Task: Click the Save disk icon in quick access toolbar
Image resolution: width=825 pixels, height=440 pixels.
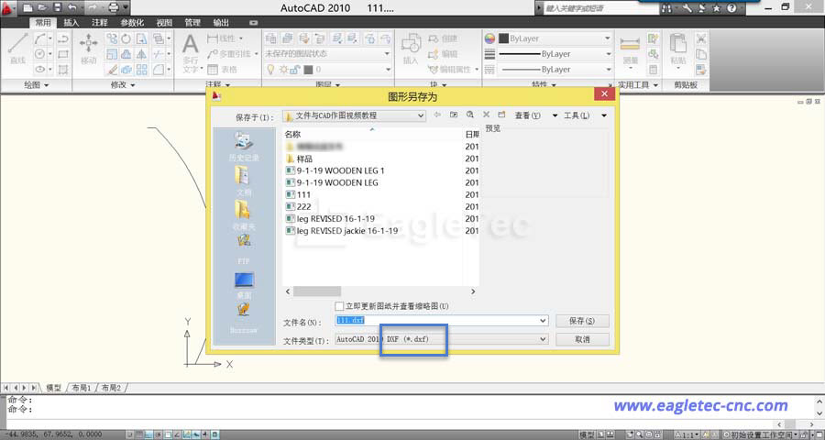Action: [58, 7]
